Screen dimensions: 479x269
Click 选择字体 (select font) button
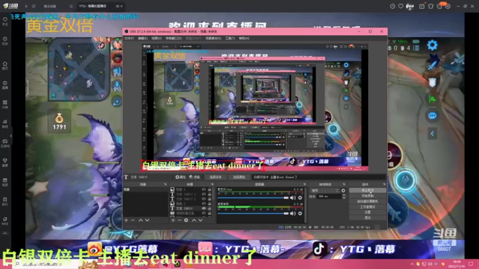tap(216, 177)
